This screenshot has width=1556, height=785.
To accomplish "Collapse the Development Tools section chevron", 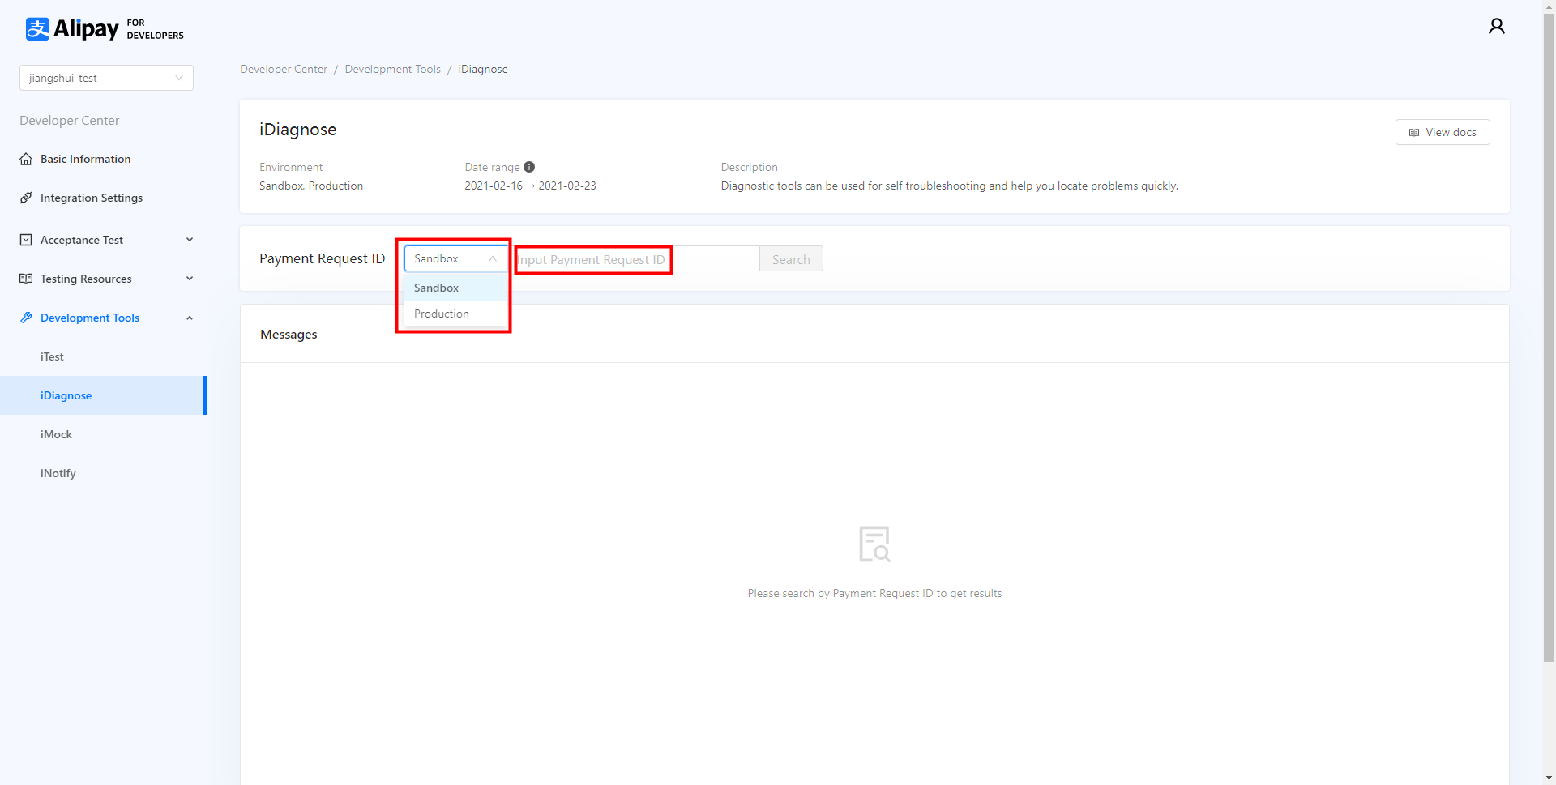I will pyautogui.click(x=190, y=318).
